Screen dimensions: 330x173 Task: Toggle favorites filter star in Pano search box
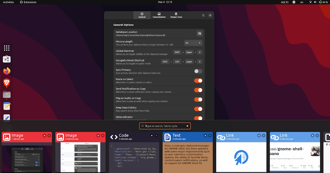tap(187, 126)
